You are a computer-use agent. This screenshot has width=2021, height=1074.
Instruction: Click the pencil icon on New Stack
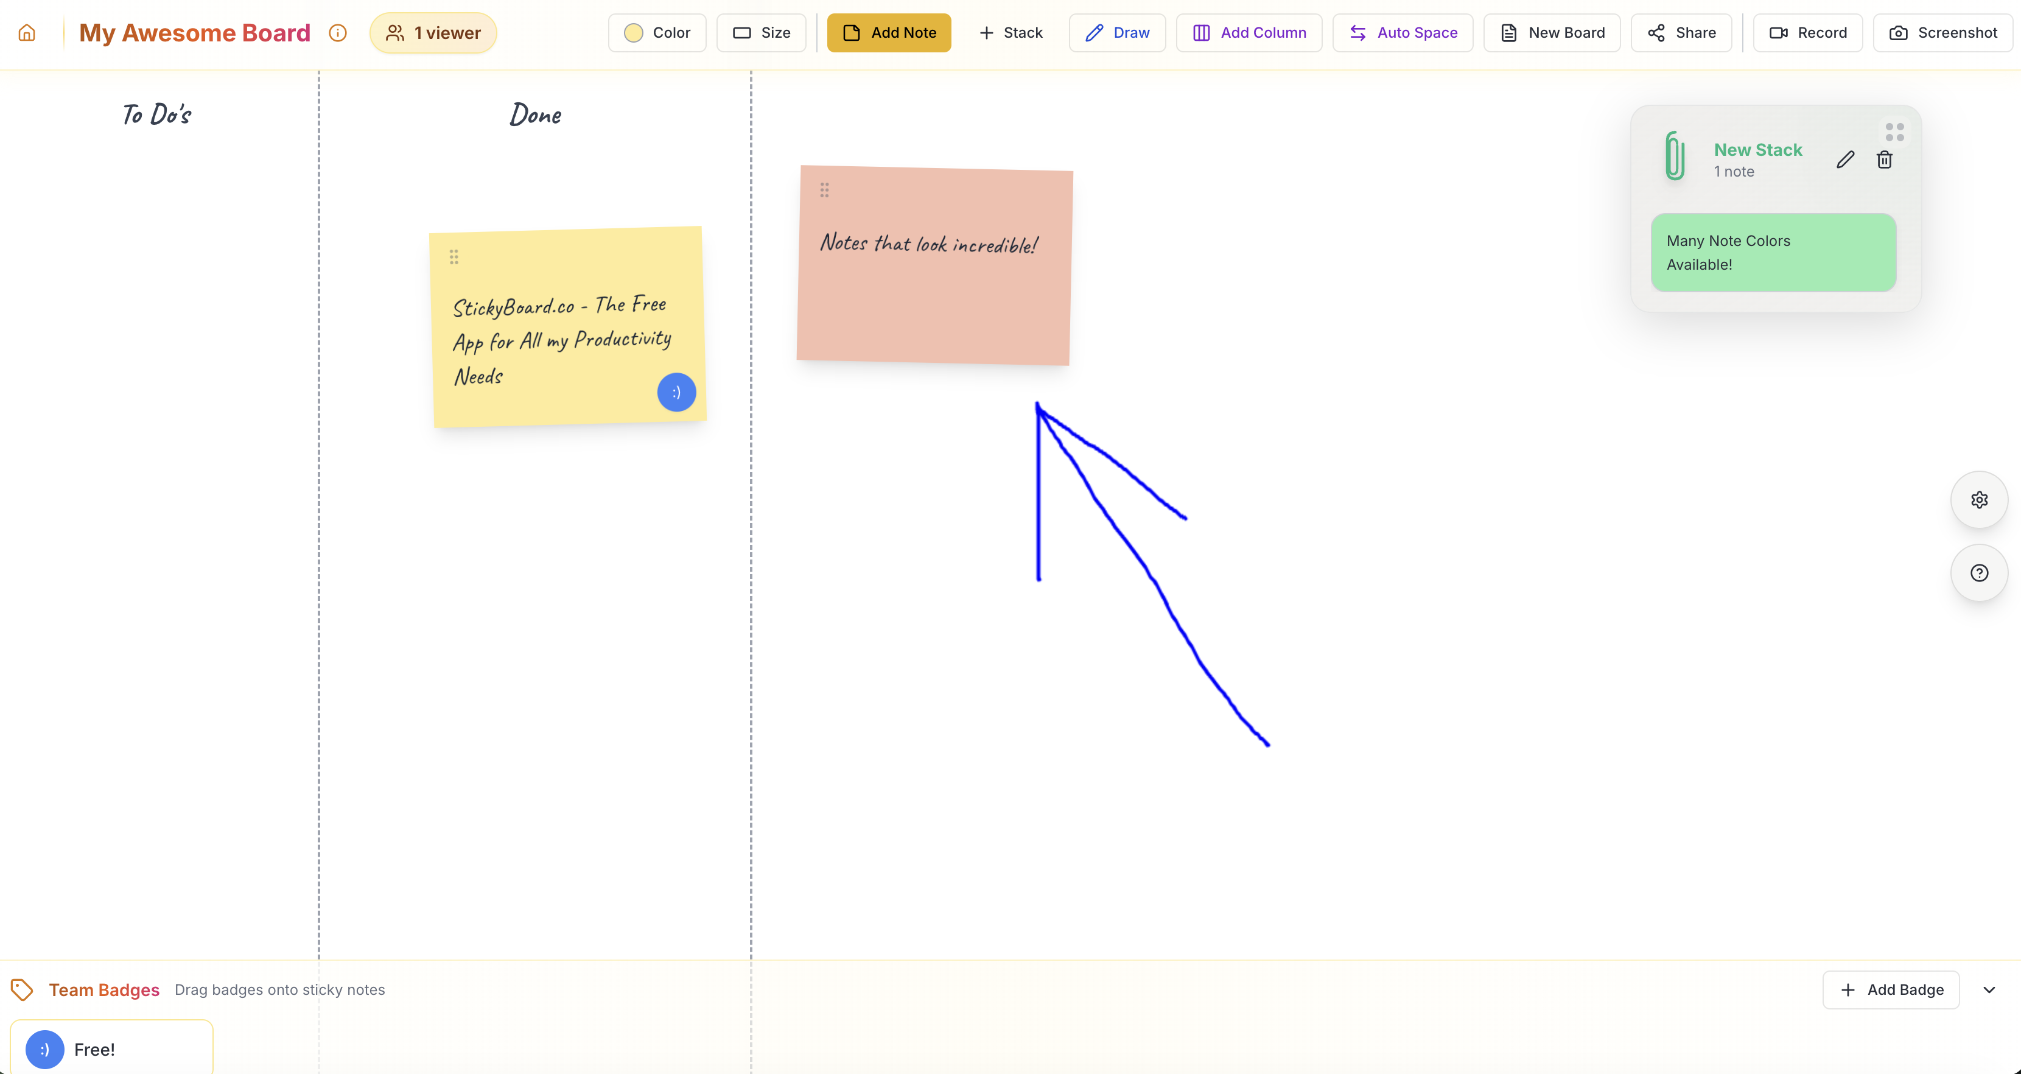click(1845, 160)
